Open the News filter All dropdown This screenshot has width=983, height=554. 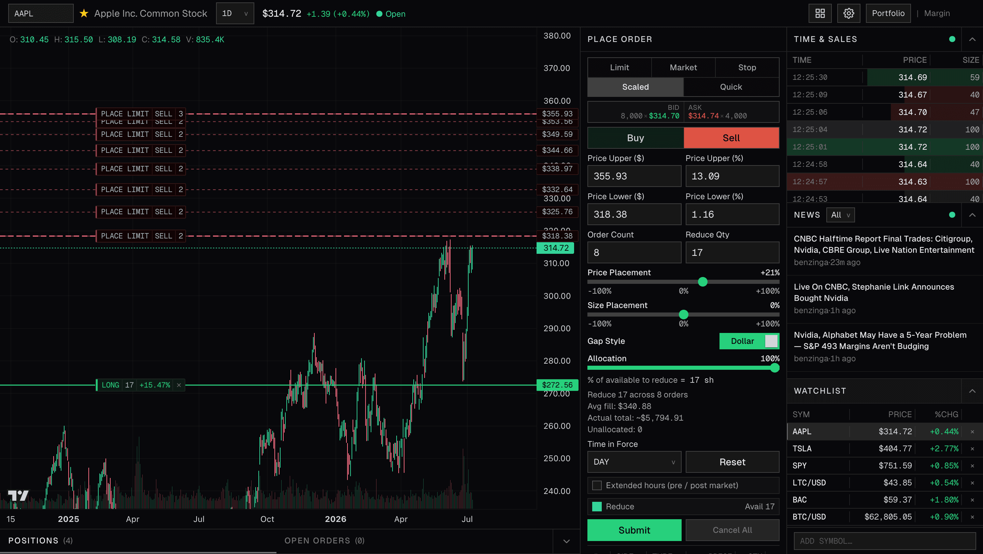point(841,215)
